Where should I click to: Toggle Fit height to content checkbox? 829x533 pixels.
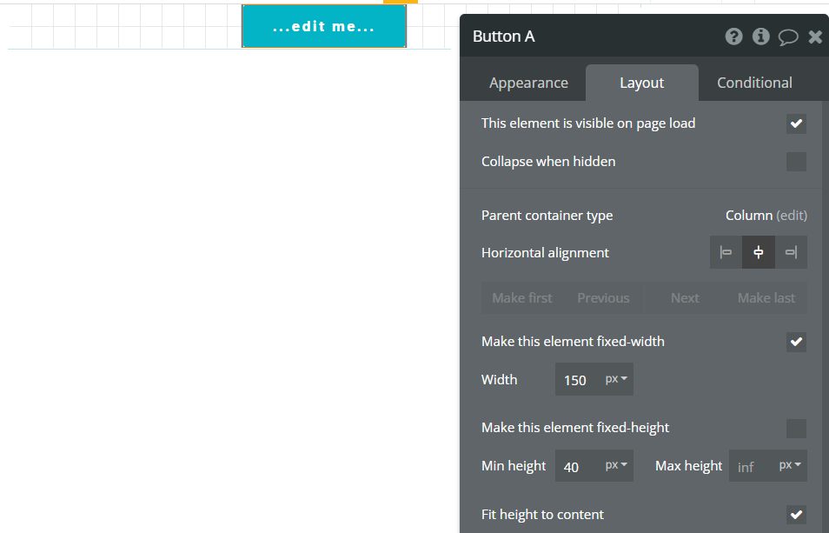tap(796, 515)
